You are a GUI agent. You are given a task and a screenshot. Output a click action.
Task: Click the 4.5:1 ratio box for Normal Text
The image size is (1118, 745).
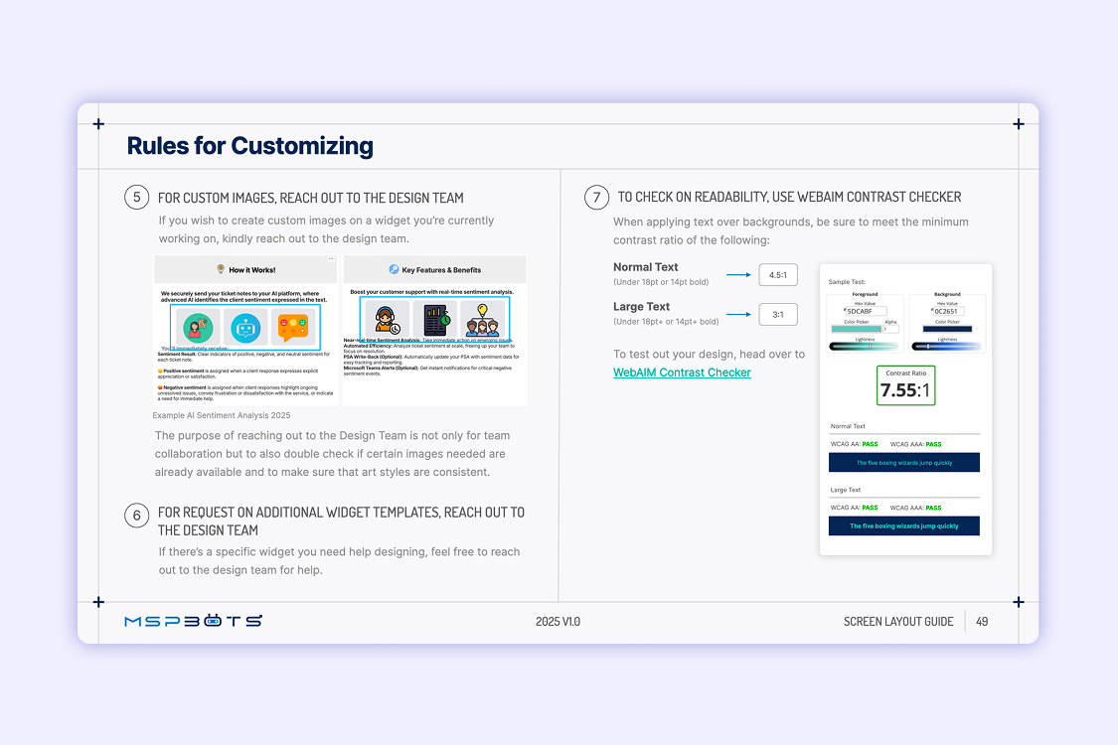coord(778,274)
